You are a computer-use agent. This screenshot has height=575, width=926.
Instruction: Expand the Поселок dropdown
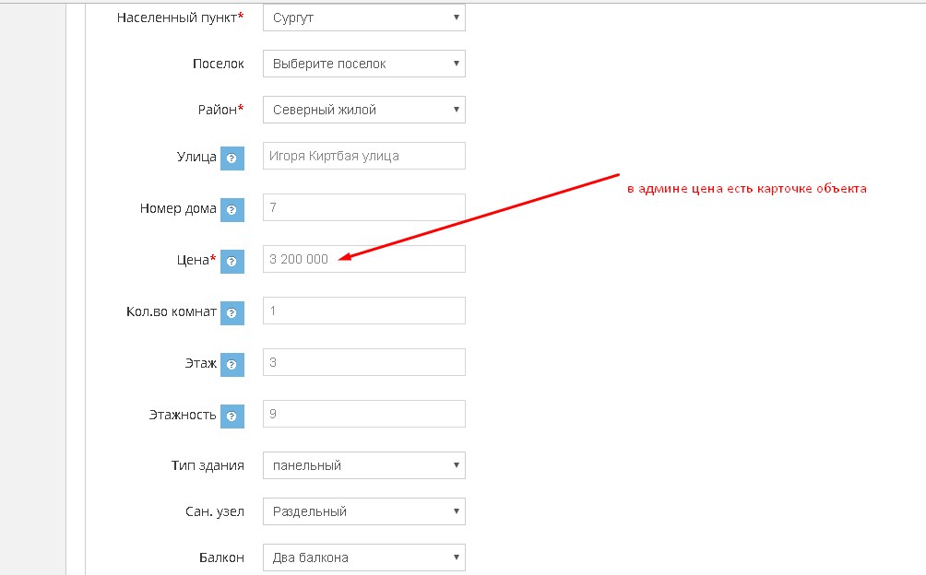pyautogui.click(x=363, y=64)
